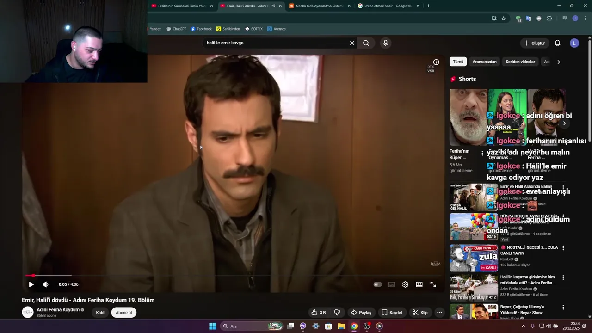This screenshot has width=592, height=333.
Task: Click the Paylaş share button
Action: [x=361, y=313]
